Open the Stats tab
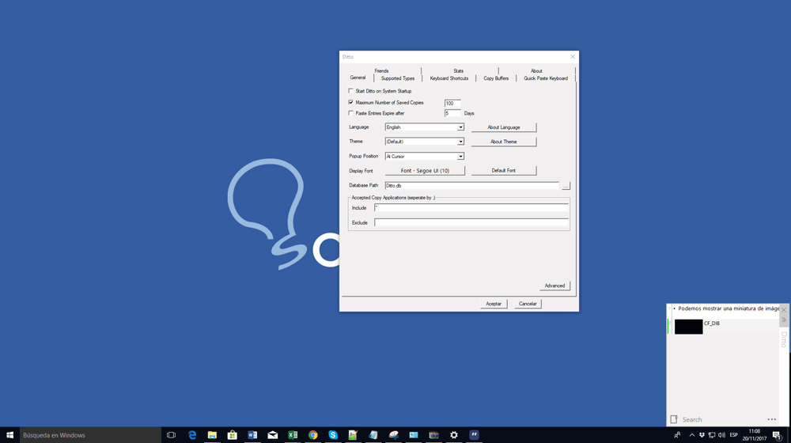The height and width of the screenshot is (443, 791). point(458,70)
